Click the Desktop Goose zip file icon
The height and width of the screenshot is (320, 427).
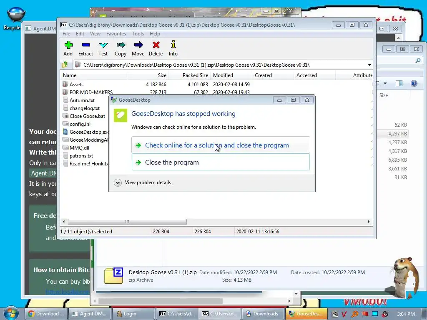pos(113,276)
